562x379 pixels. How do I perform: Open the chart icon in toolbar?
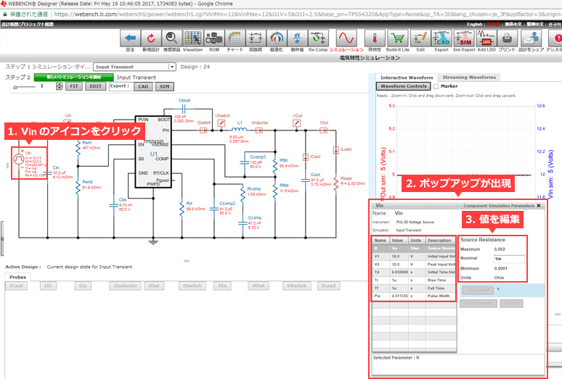click(x=235, y=38)
